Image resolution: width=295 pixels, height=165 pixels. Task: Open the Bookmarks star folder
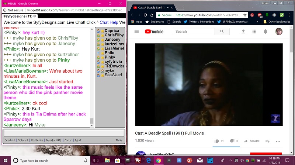[155, 22]
